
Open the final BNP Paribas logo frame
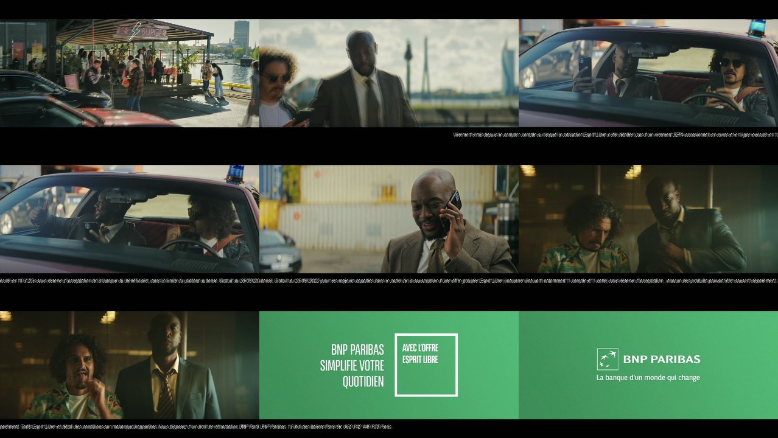click(x=648, y=365)
